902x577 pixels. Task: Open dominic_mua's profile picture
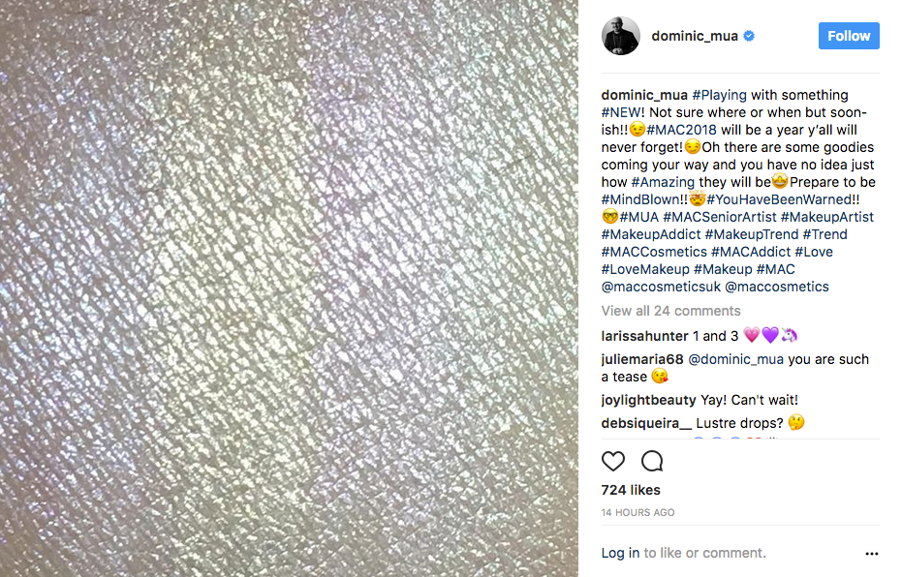pos(621,36)
